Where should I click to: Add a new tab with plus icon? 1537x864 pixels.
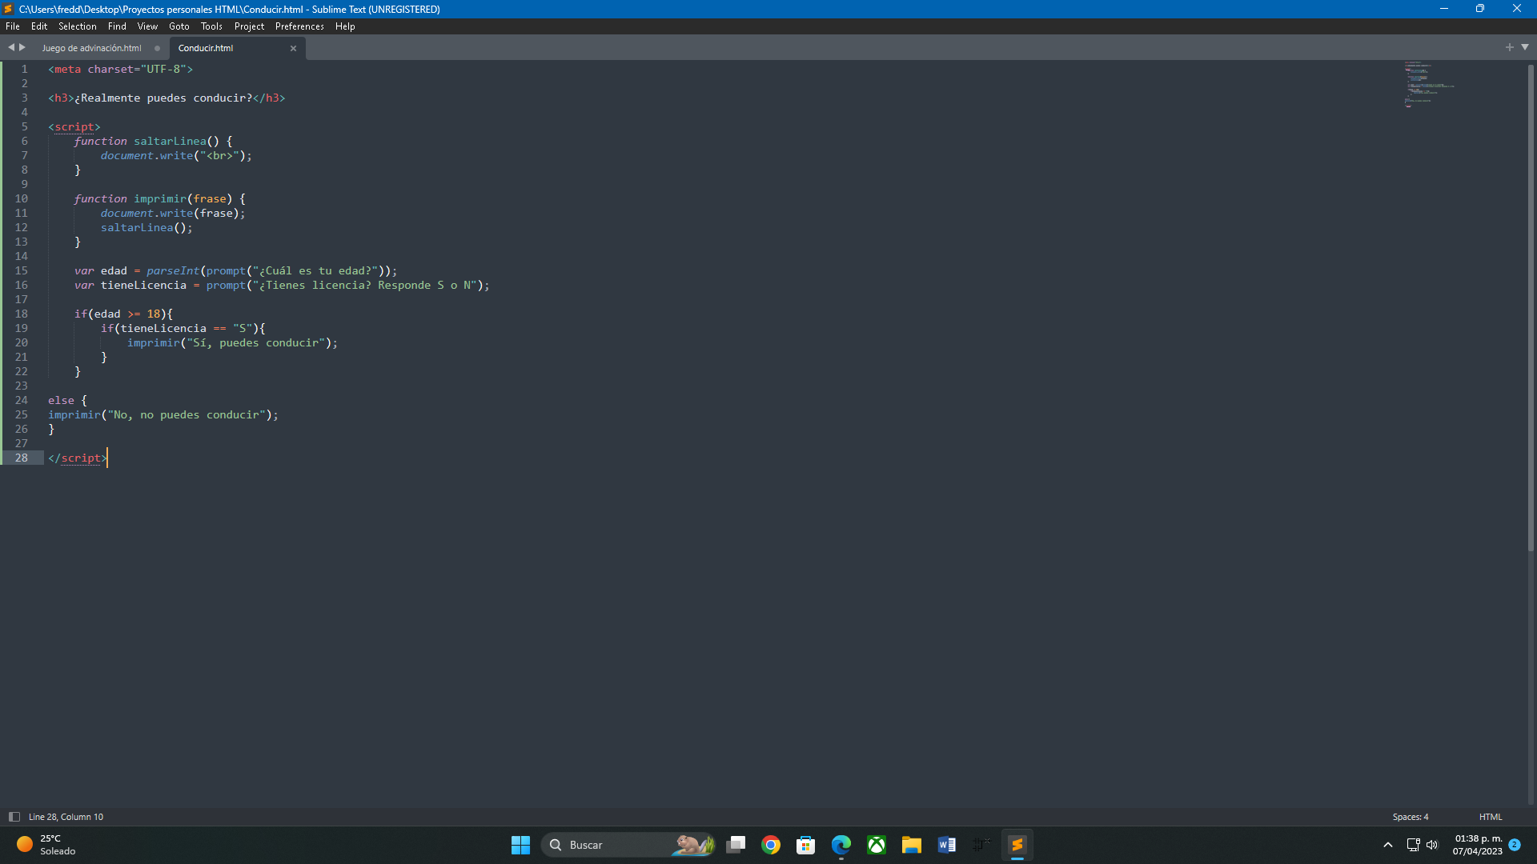point(1510,48)
